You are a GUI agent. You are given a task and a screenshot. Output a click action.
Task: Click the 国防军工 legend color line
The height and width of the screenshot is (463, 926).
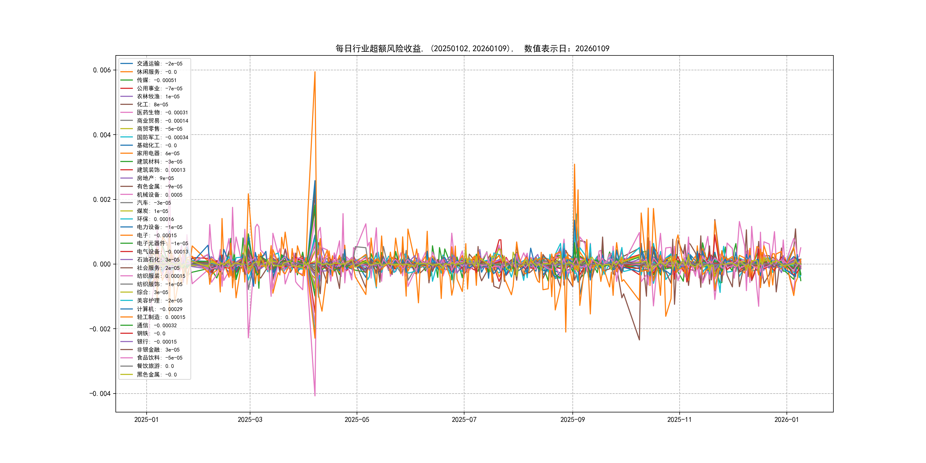tap(127, 137)
